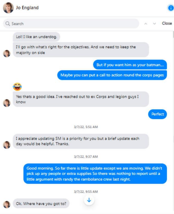The image size is (174, 214).
Task: Select the 'Perfect' message bubble
Action: tap(157, 114)
